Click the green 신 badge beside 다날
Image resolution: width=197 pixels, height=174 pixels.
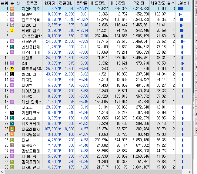click(12, 140)
